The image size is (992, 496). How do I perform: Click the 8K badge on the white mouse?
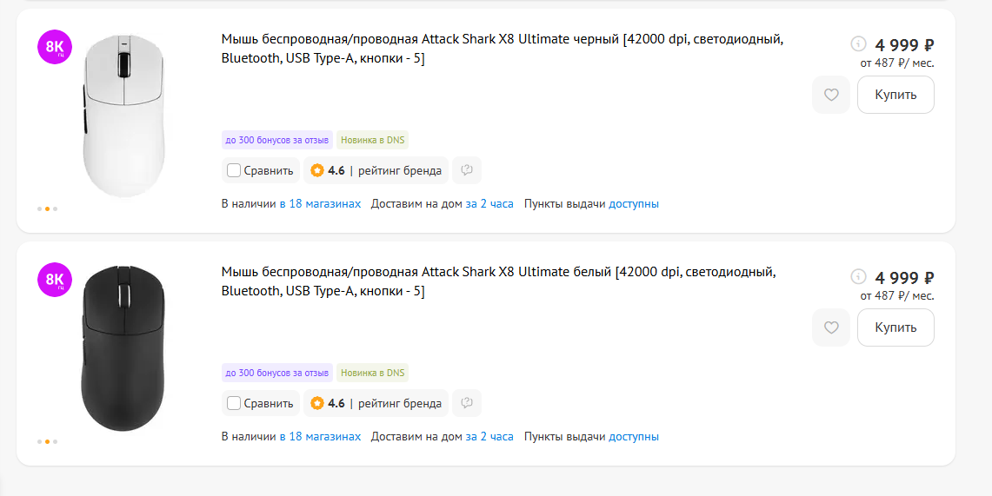point(55,47)
